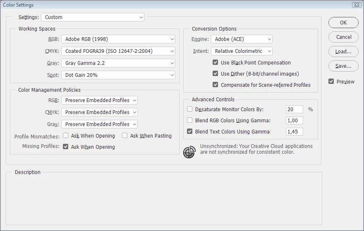
Task: Click the desaturate percentage field showing 20
Action: (295, 109)
